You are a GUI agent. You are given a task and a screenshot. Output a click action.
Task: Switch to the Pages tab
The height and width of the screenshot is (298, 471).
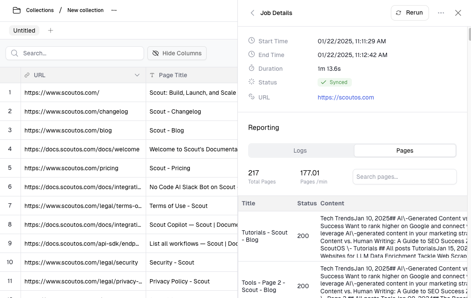(x=405, y=151)
